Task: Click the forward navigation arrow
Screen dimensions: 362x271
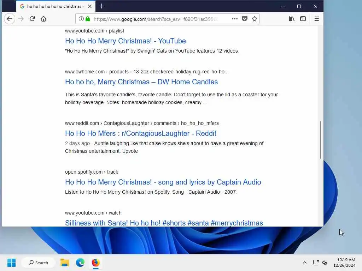Action: (x=21, y=19)
